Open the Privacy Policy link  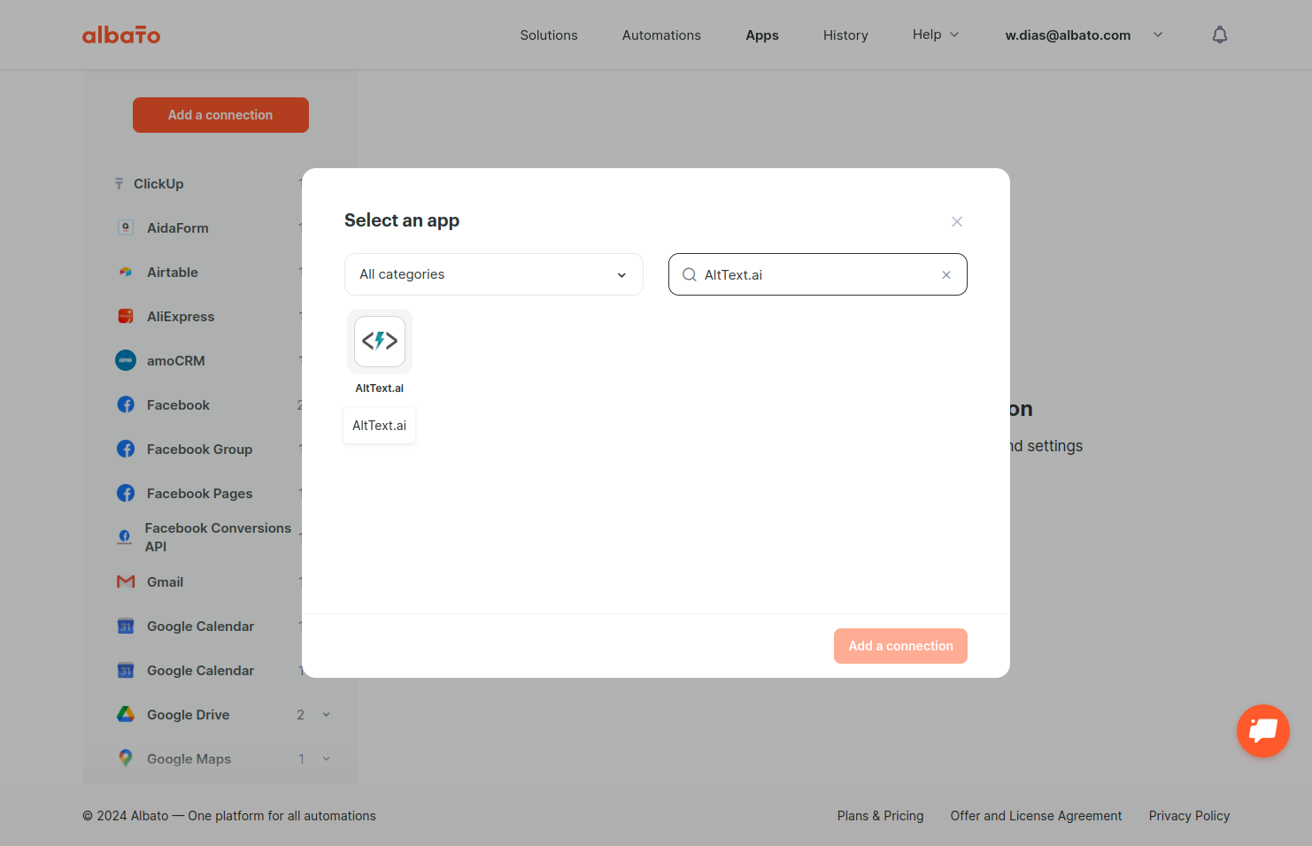[x=1189, y=816]
